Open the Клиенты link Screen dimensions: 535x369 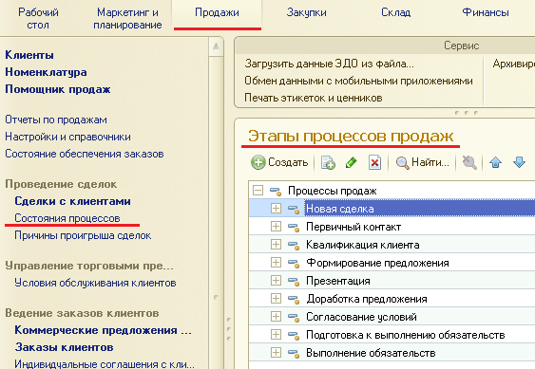click(29, 55)
